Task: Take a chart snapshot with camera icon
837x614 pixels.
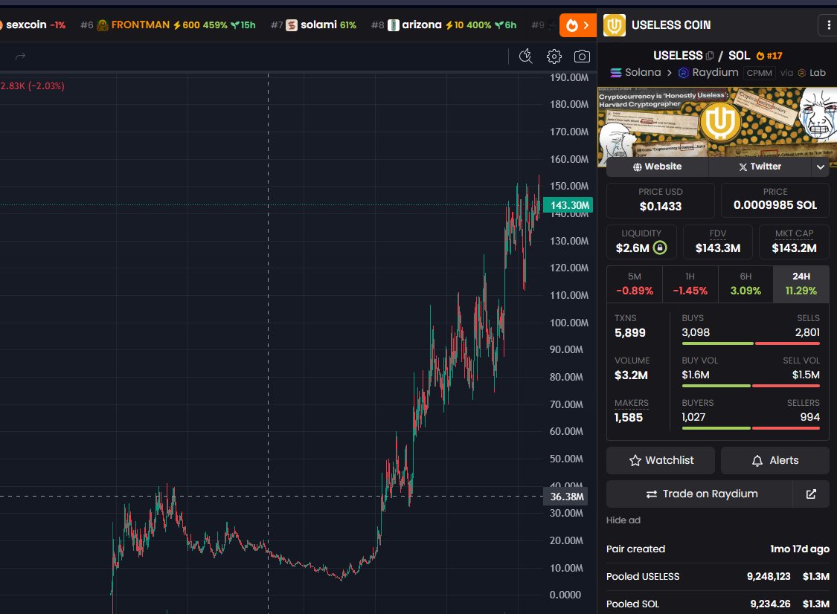Action: click(582, 56)
